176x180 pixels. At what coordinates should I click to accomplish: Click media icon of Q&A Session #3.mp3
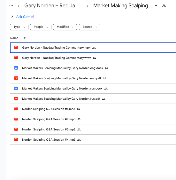coord(16,129)
